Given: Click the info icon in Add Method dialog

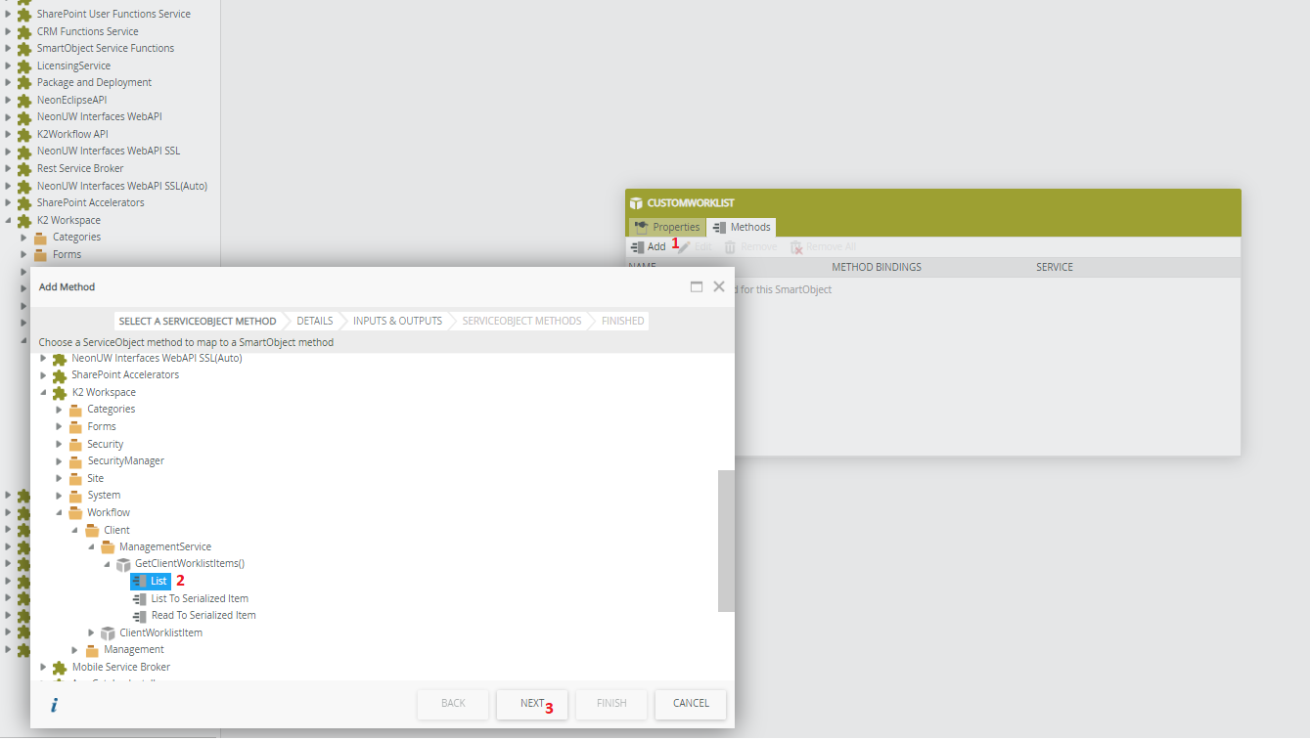Looking at the screenshot, I should 54,704.
